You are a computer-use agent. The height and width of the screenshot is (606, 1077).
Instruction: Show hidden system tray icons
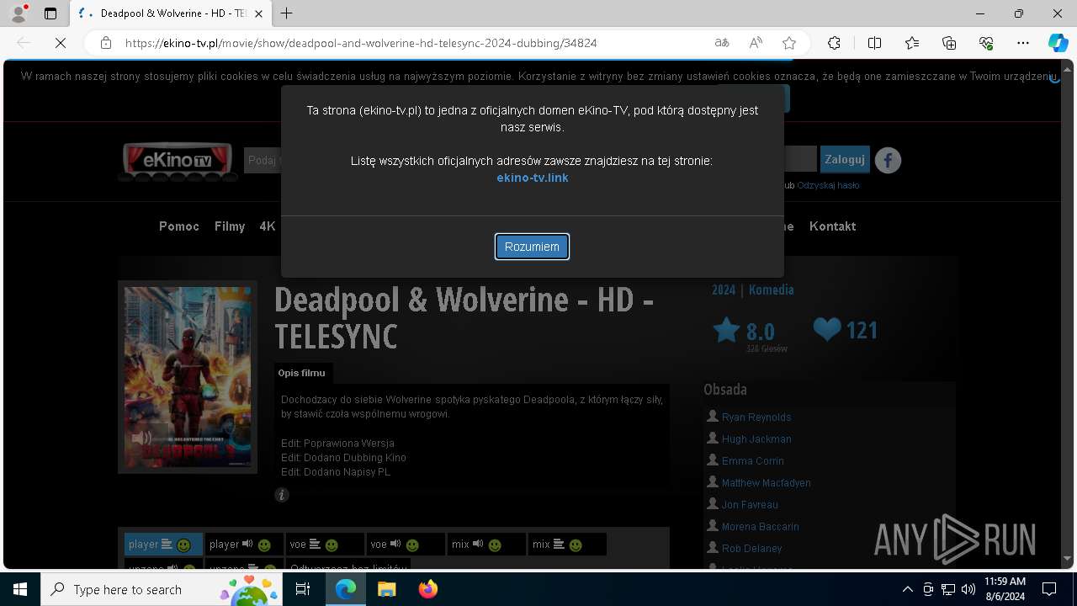click(907, 589)
